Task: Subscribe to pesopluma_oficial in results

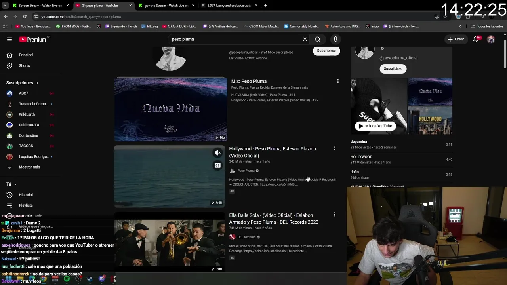Action: click(x=326, y=51)
